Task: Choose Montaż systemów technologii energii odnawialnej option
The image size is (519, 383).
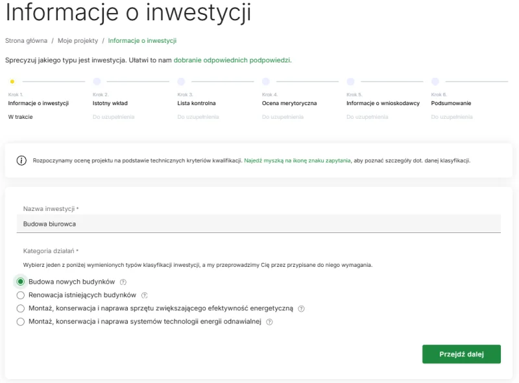Action: 21,322
